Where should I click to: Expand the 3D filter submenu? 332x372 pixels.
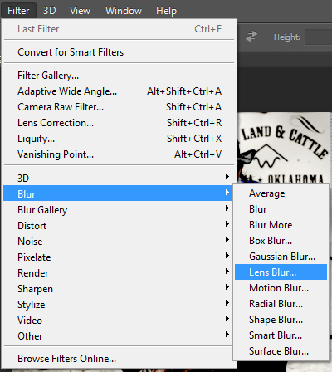coord(119,178)
